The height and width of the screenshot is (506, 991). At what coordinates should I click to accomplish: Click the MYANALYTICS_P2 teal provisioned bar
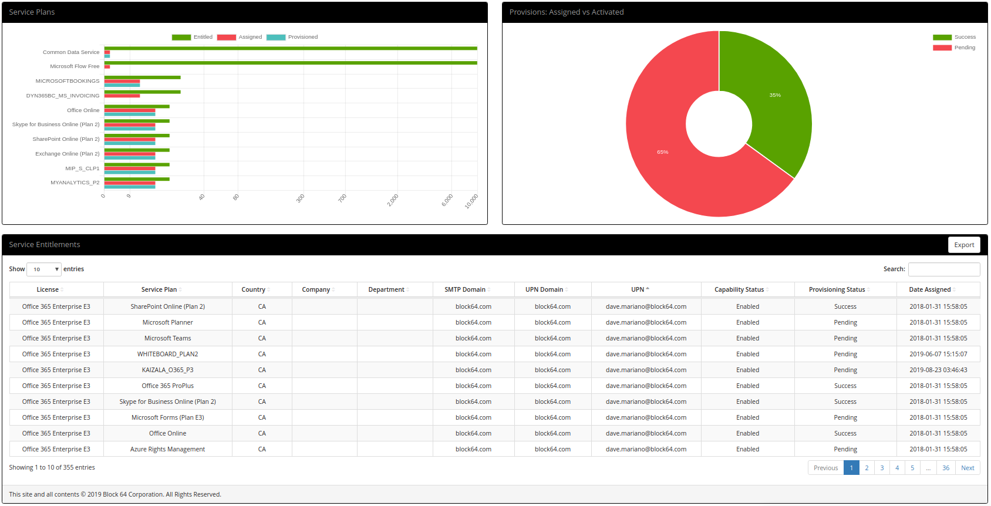click(x=130, y=187)
